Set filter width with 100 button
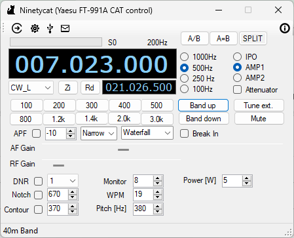 click(26, 106)
